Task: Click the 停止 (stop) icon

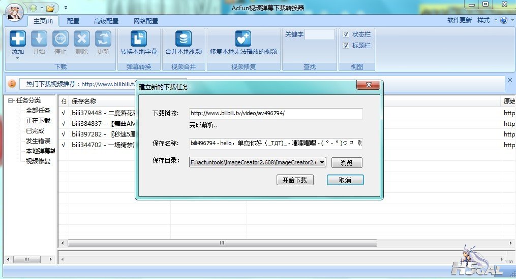Action: coord(60,39)
